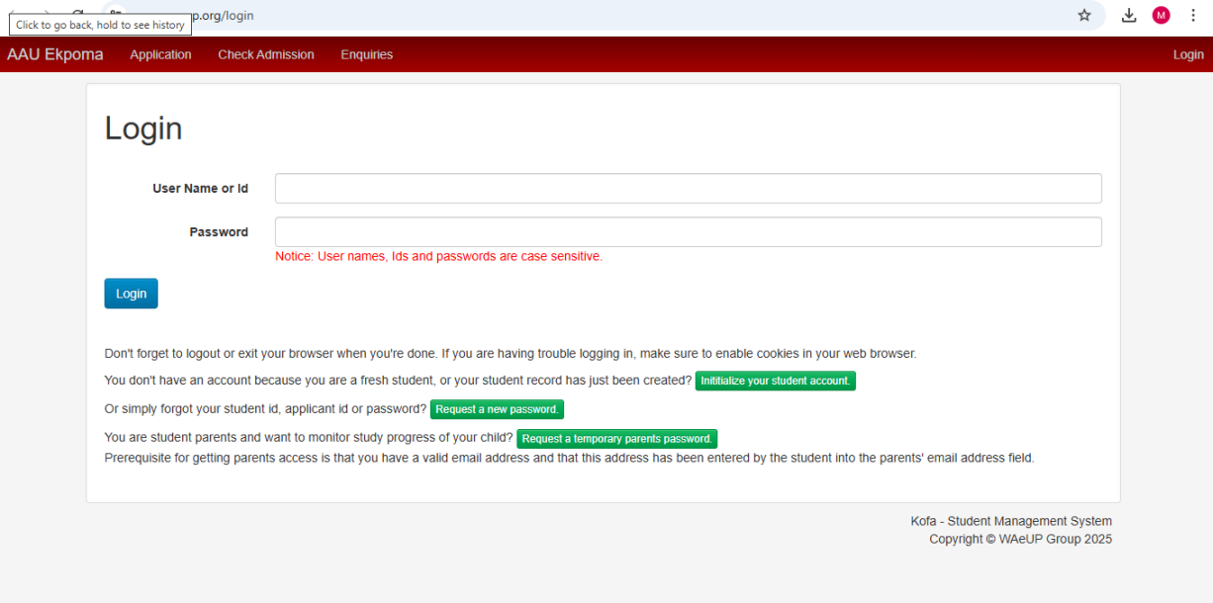The image size is (1213, 603).
Task: Open the Application menu item
Action: point(160,54)
